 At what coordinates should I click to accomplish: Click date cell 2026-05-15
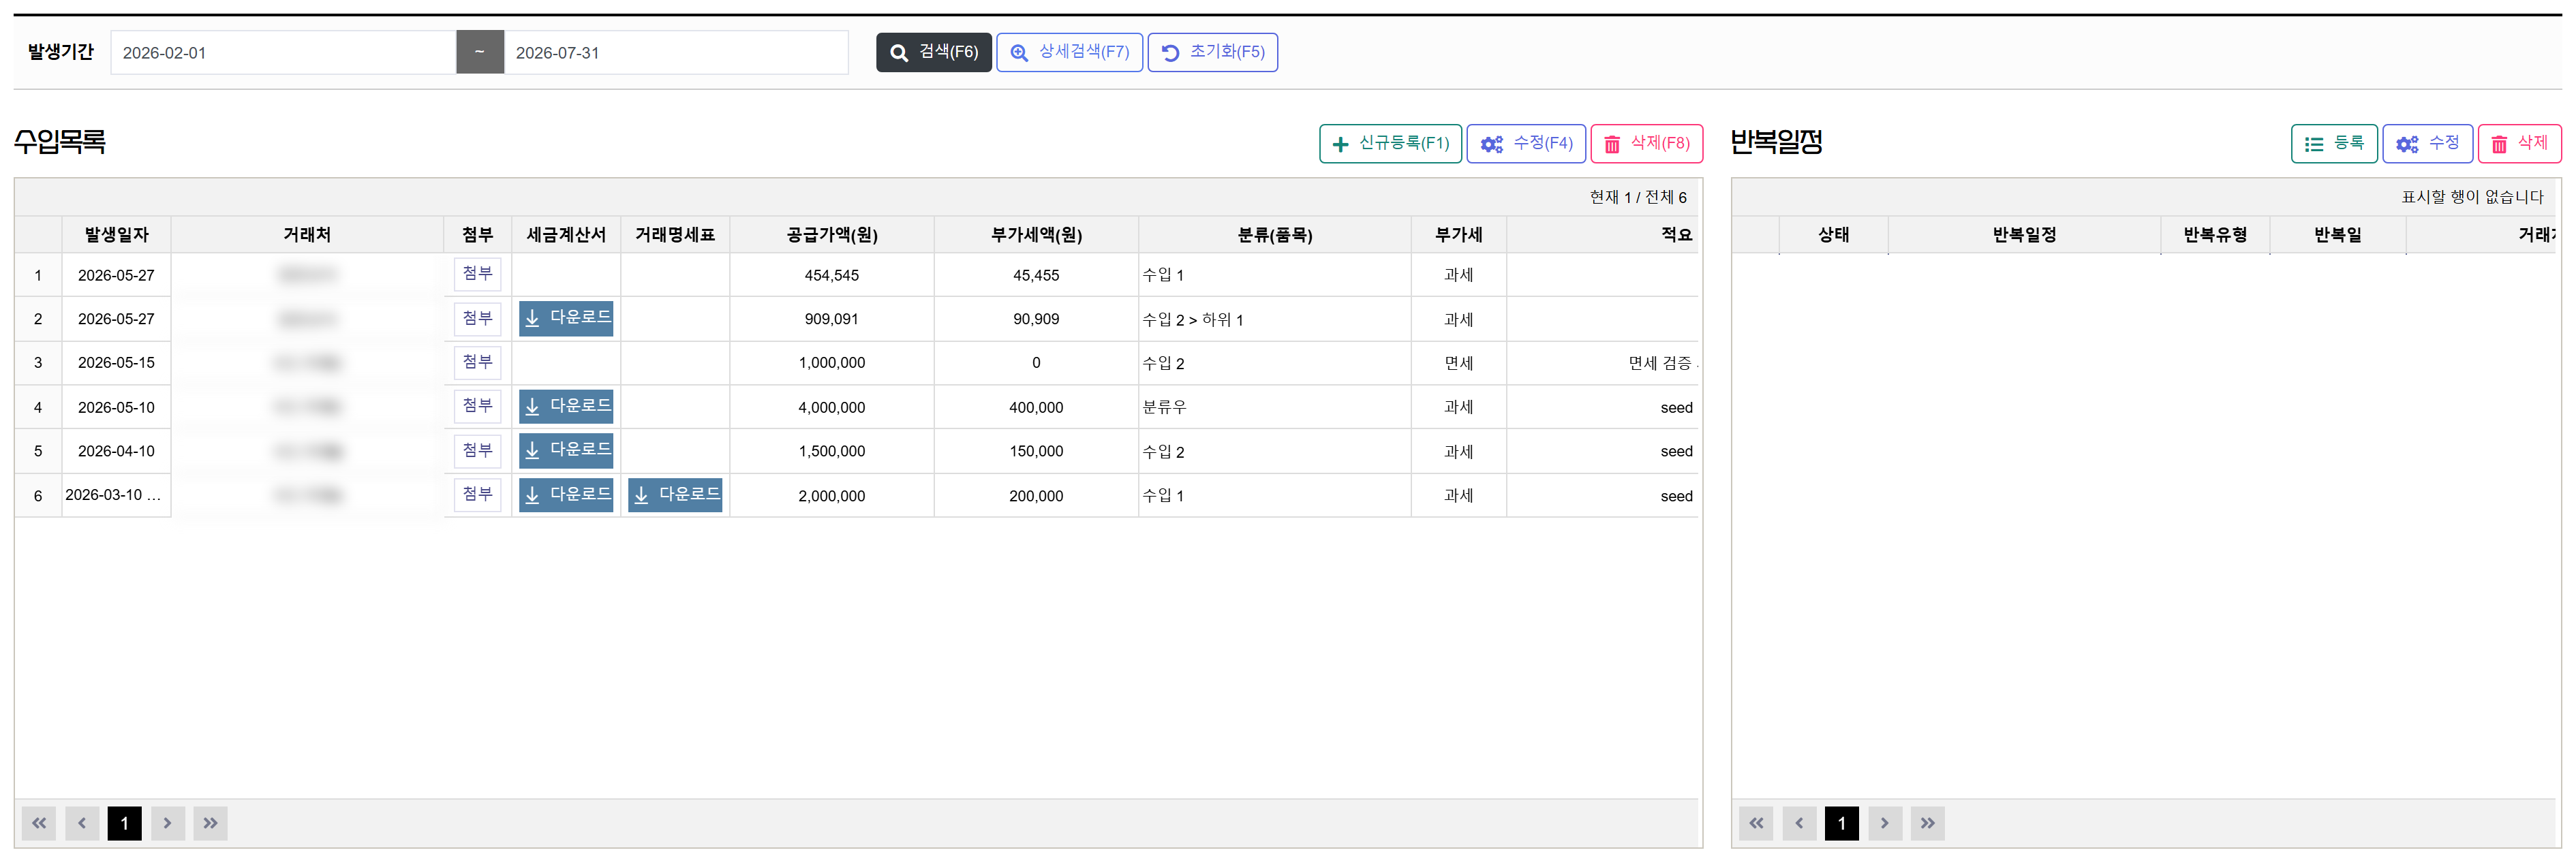click(116, 363)
